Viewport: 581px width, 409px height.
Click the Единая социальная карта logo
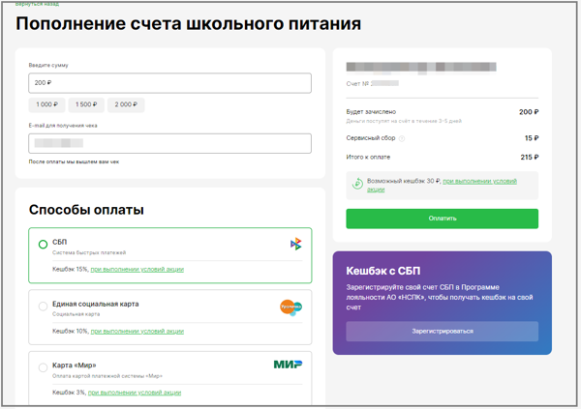[290, 307]
